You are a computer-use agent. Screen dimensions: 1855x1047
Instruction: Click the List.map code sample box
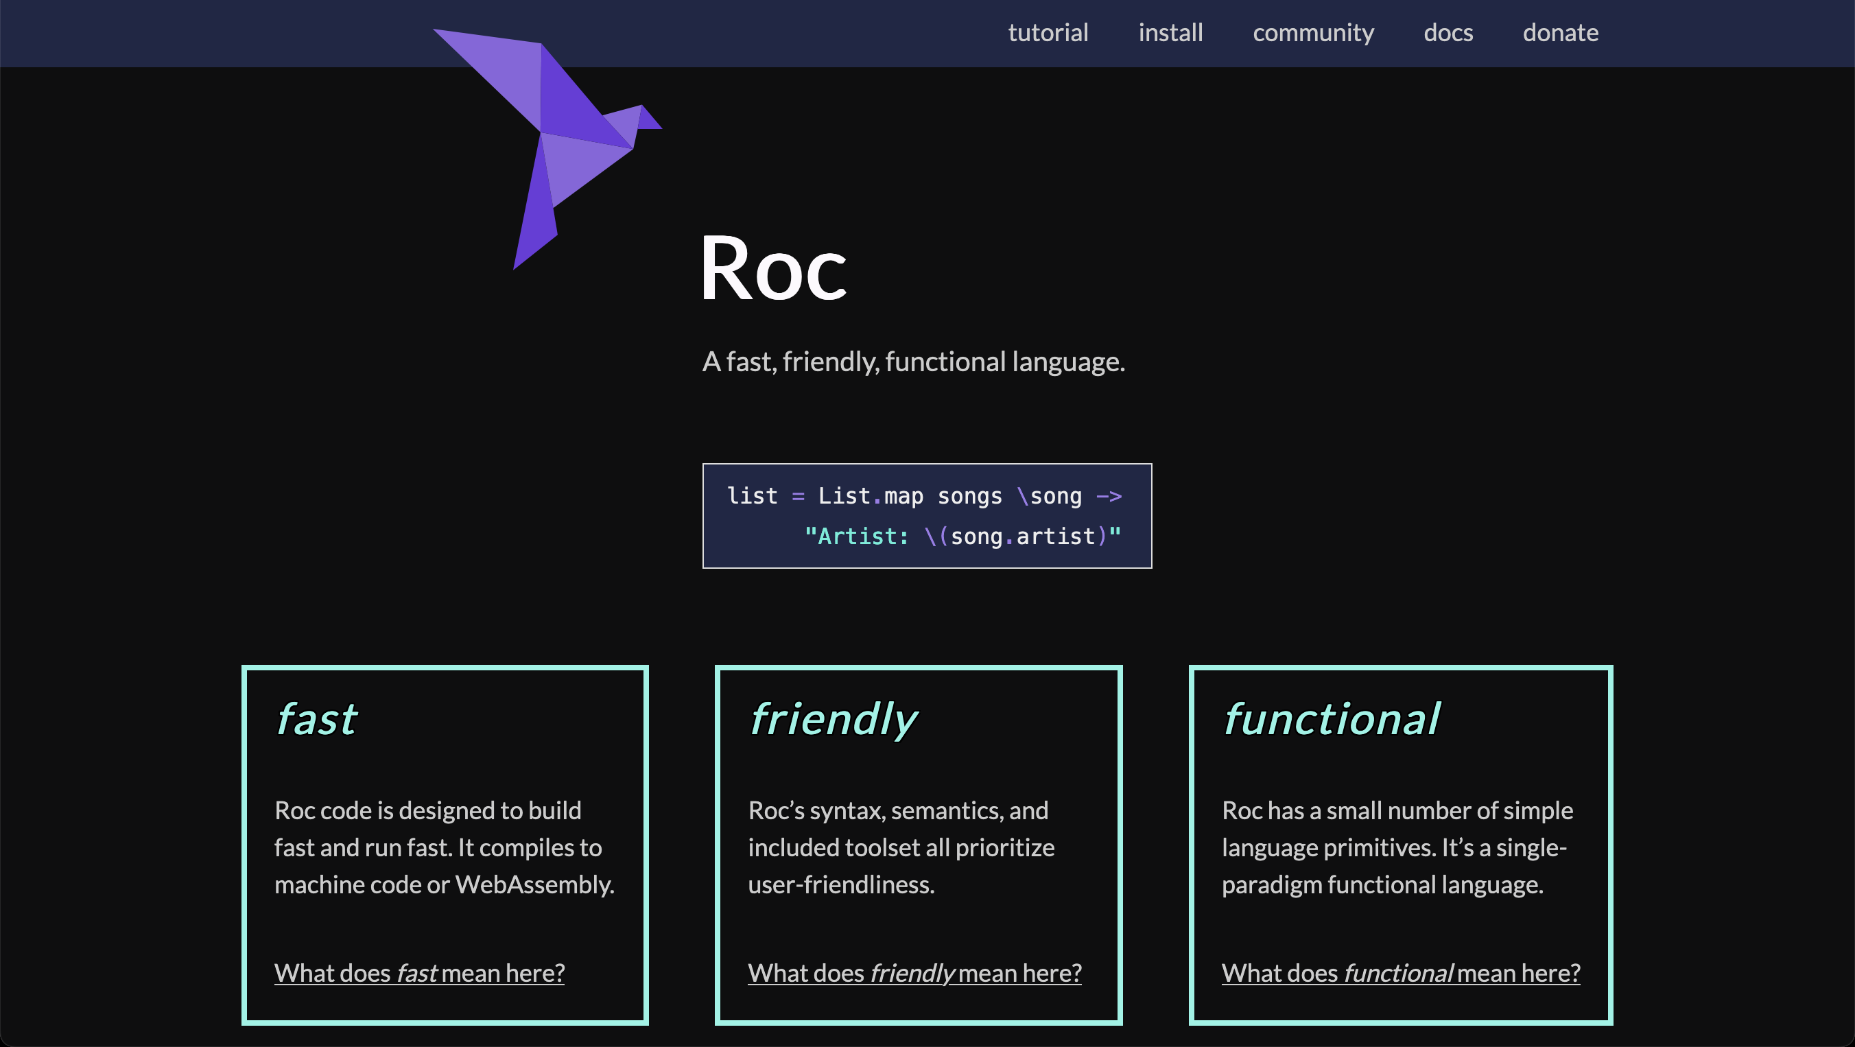[x=927, y=515]
